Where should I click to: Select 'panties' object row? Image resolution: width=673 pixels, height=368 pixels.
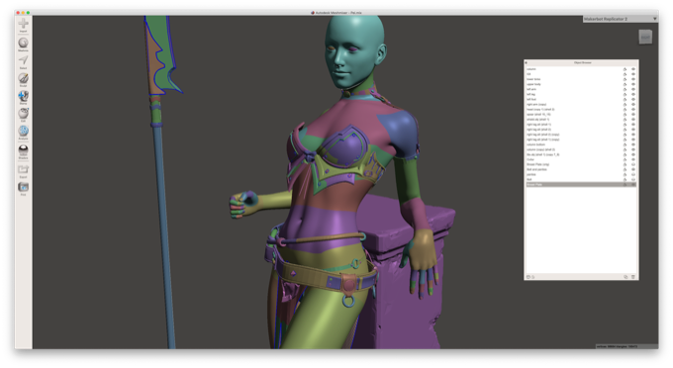(581, 174)
